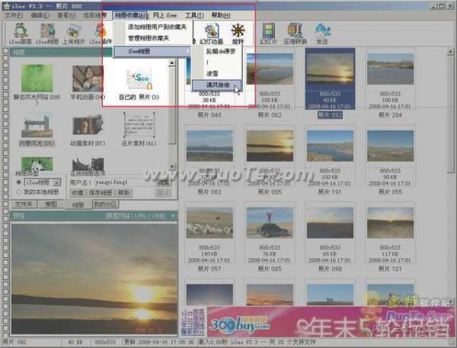Select the 我的本地相册 radio button

pyautogui.click(x=19, y=192)
